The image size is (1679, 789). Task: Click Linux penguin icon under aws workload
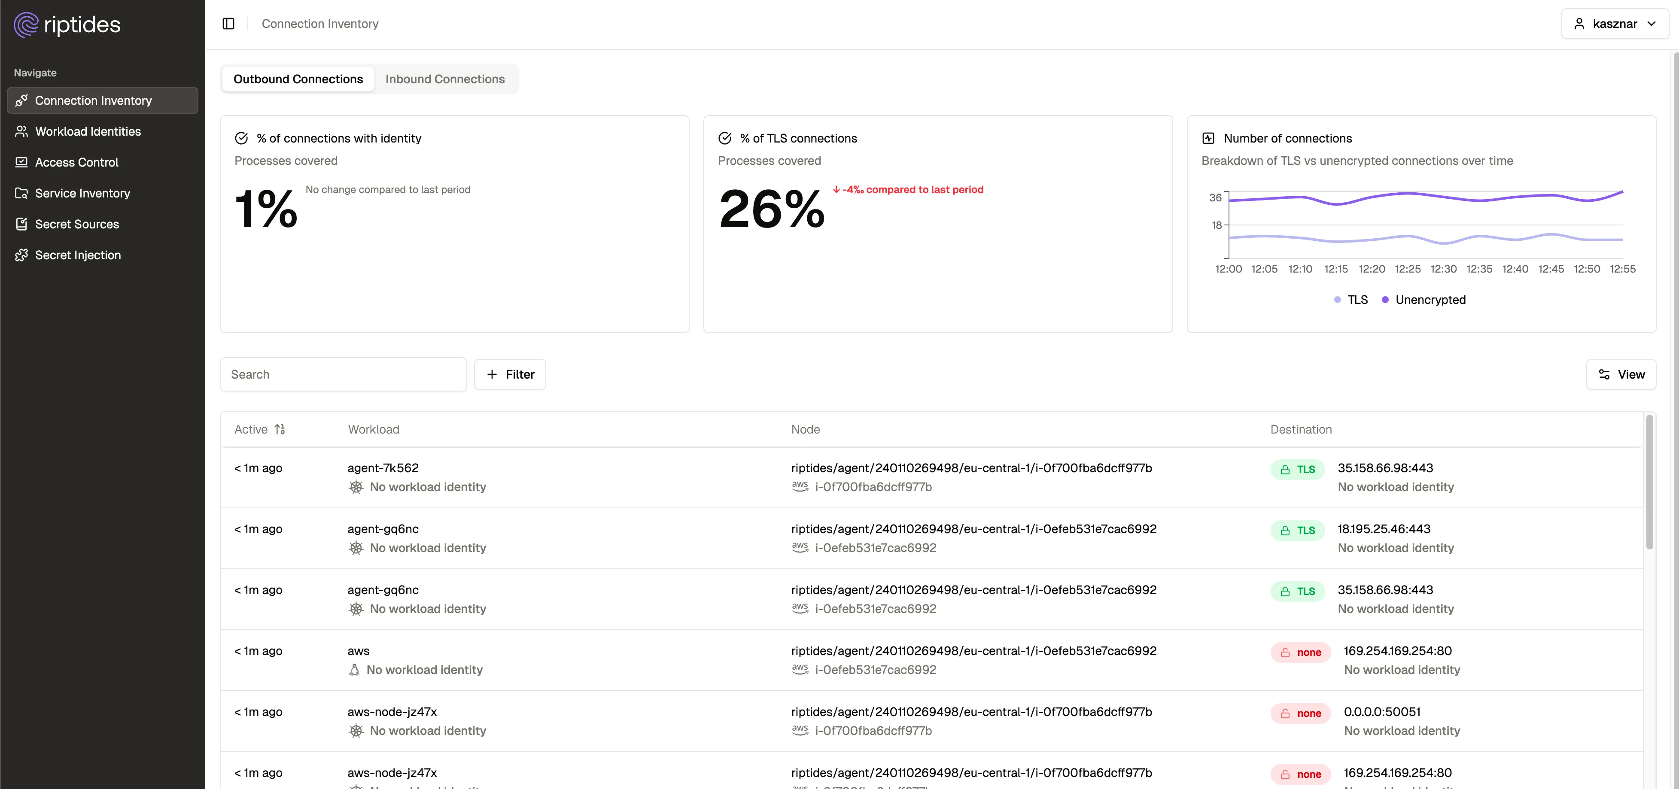[354, 670]
